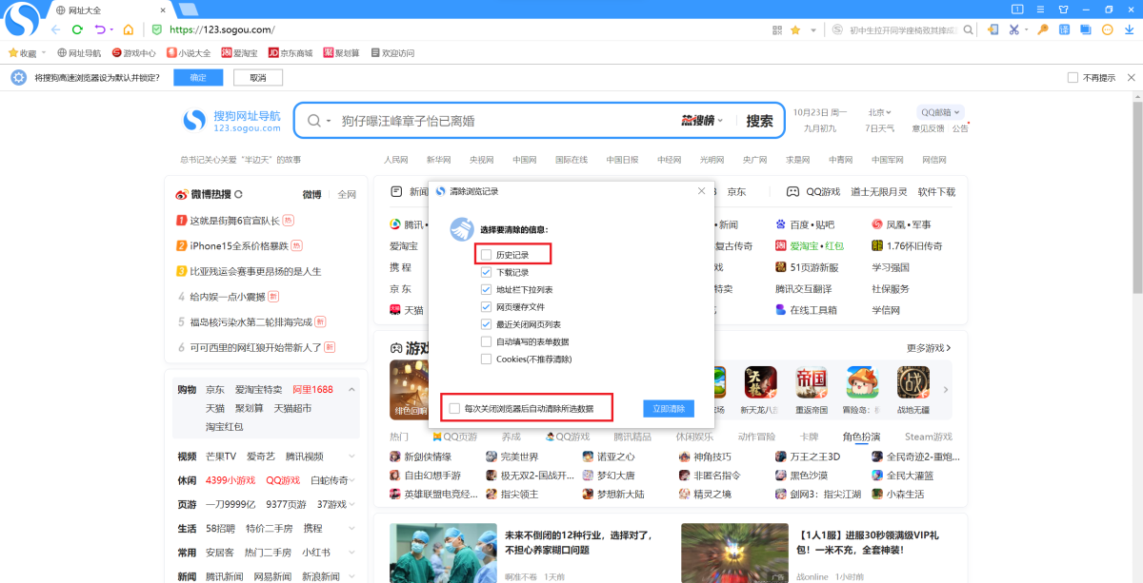Tick the 不再提示 checkbox
1143x583 pixels.
pos(1073,77)
